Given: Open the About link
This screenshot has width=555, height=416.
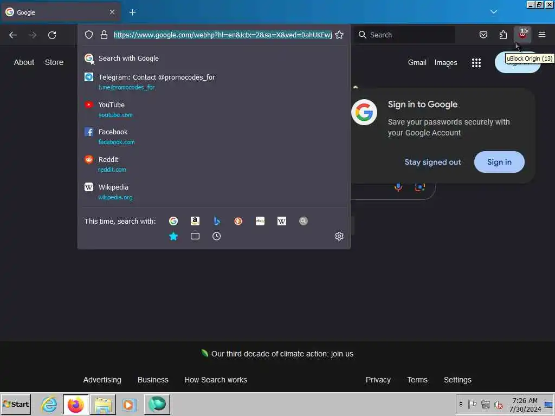Looking at the screenshot, I should 24,62.
